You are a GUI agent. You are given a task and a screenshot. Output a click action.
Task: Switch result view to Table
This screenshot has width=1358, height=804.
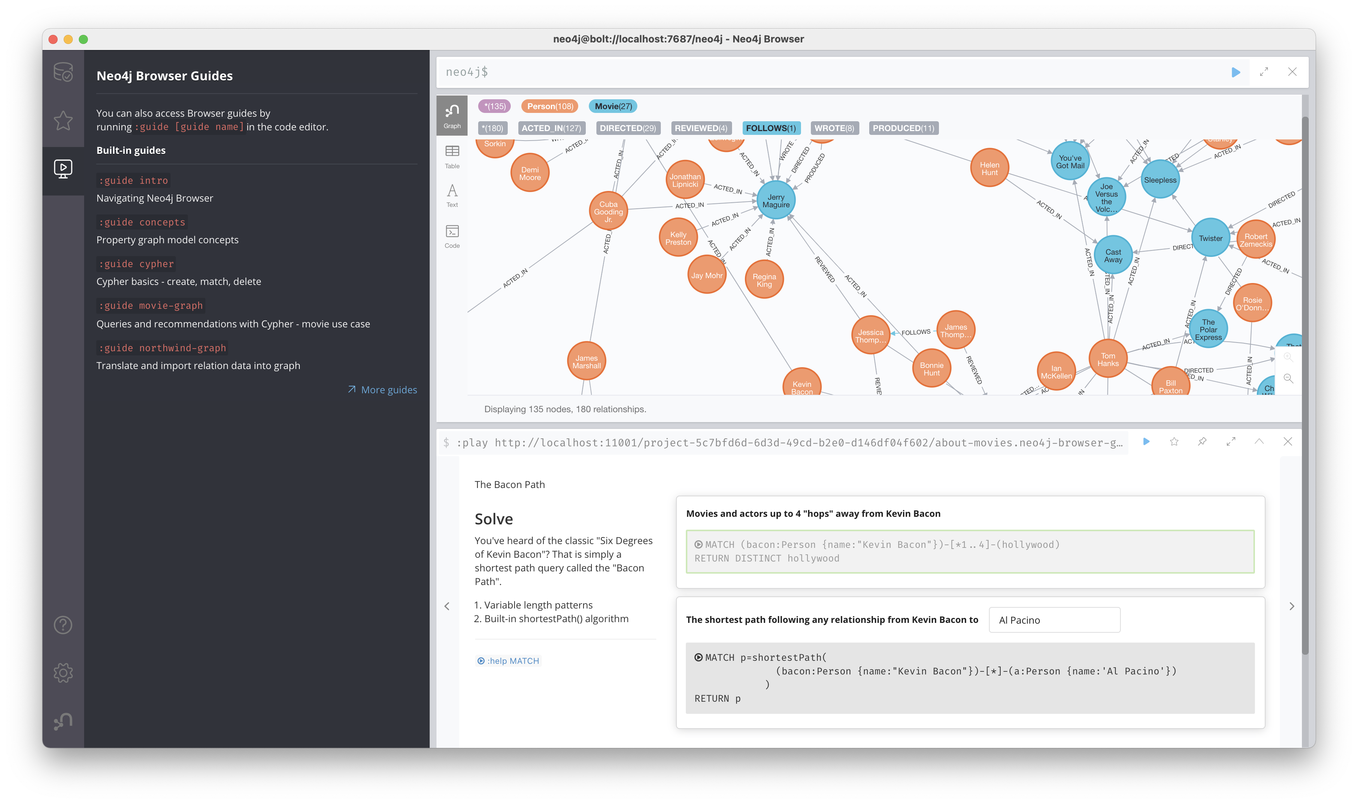click(x=452, y=156)
